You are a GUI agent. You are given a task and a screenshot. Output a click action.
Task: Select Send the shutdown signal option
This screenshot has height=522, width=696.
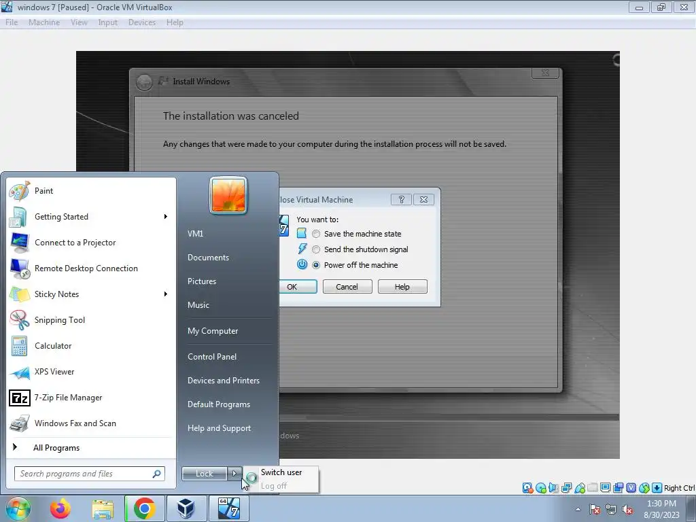click(316, 249)
